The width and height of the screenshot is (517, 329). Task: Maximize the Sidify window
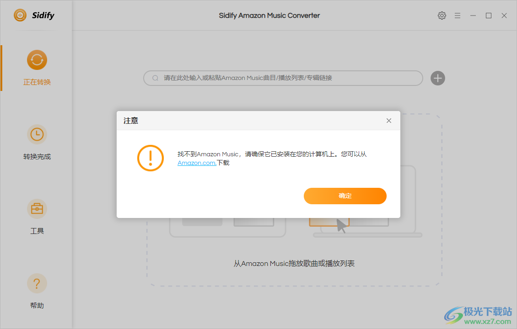[489, 16]
